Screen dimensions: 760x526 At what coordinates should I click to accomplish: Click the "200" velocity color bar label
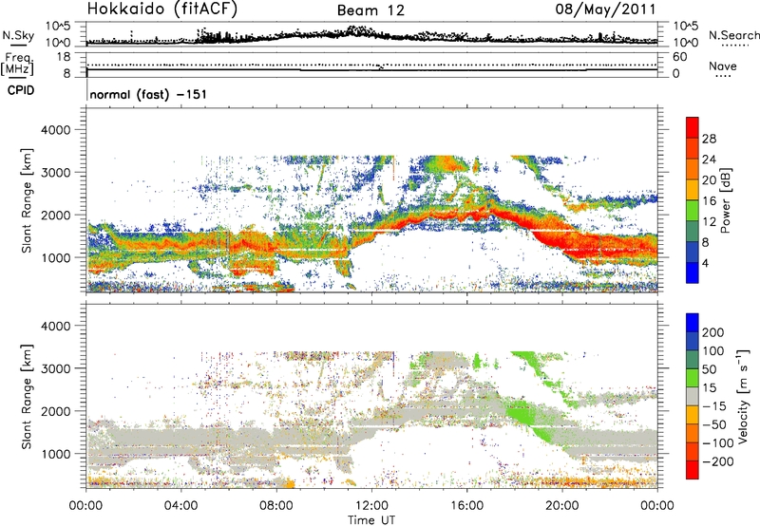click(713, 332)
